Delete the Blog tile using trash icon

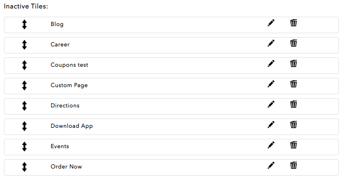(x=293, y=23)
